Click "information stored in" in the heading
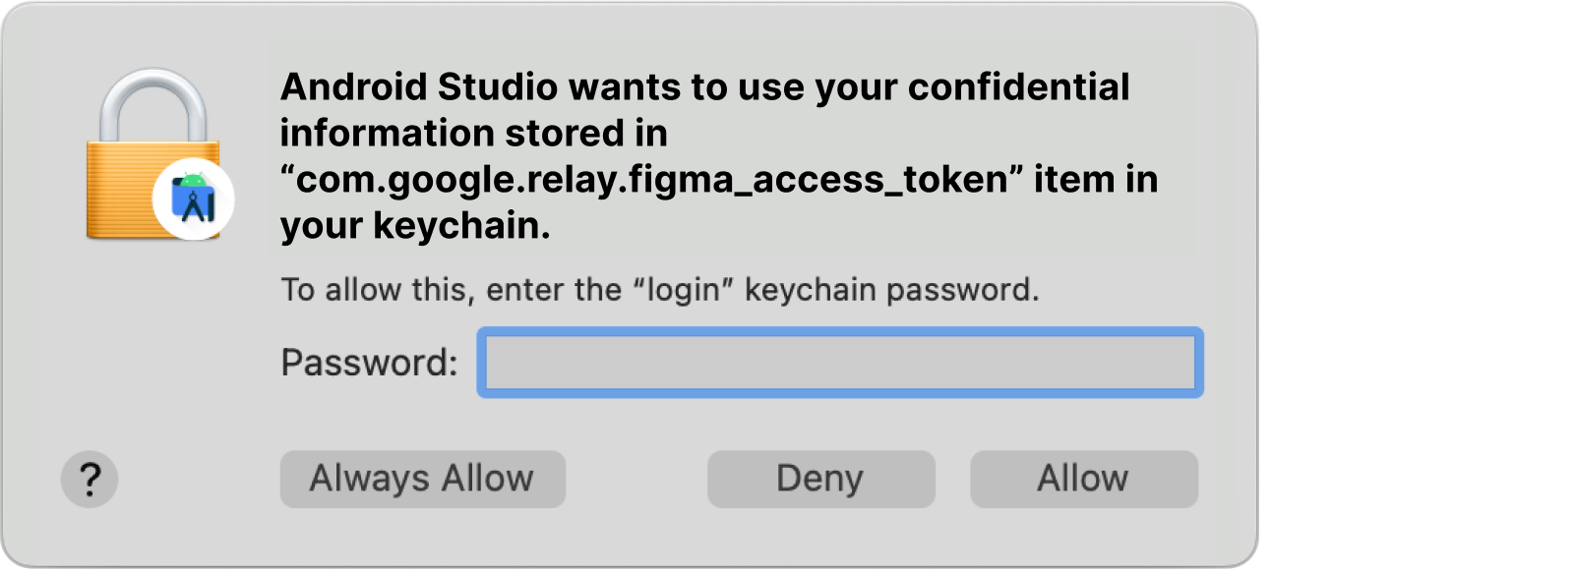 pos(473,133)
